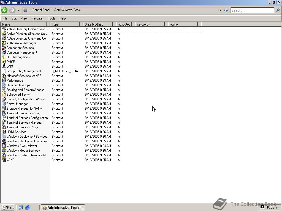This screenshot has height=211, width=282.
Task: Click the Control Panel breadcrumb text
Action: click(41, 10)
